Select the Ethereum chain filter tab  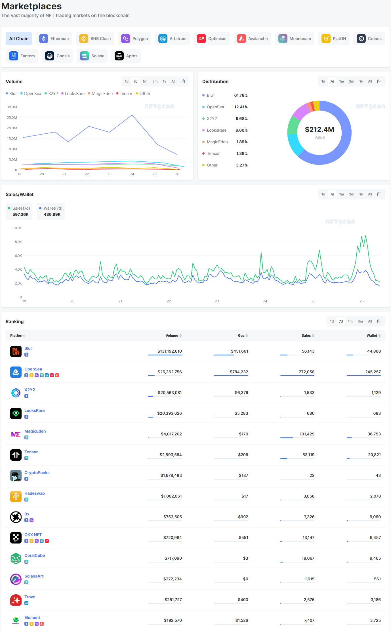55,39
